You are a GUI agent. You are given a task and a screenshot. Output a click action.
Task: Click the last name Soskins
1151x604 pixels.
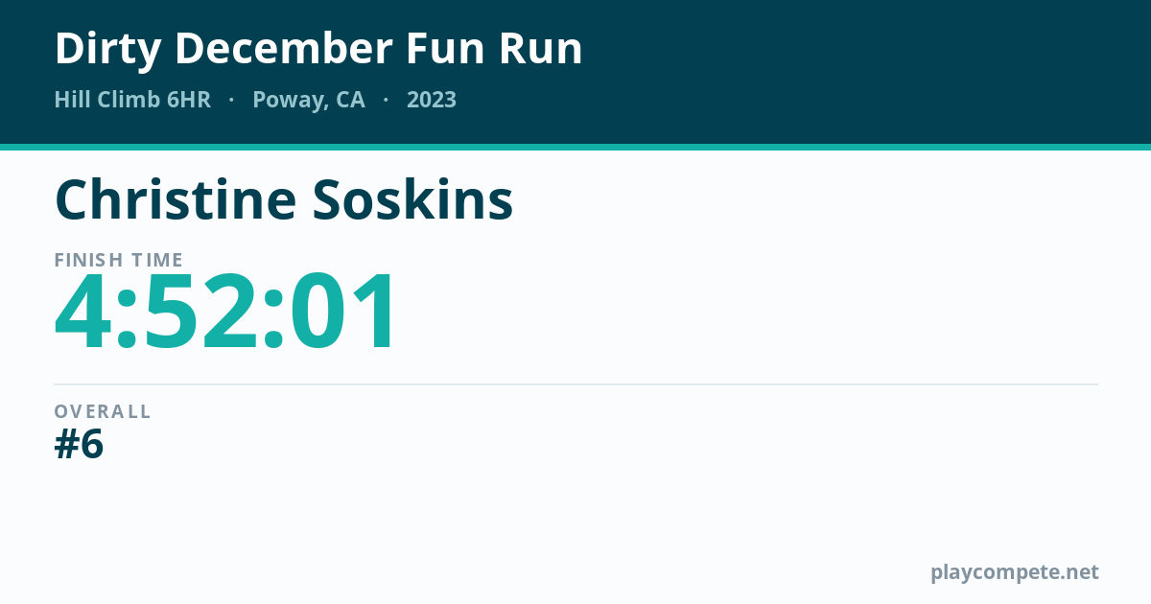coord(412,199)
